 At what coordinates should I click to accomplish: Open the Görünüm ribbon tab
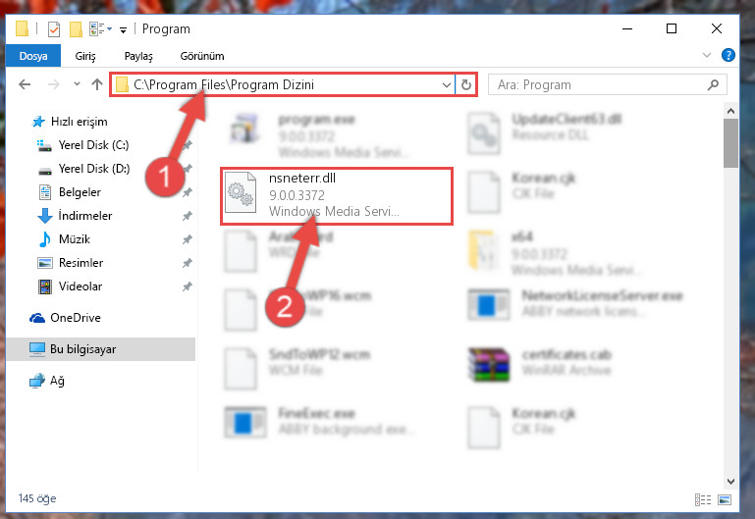tap(202, 56)
